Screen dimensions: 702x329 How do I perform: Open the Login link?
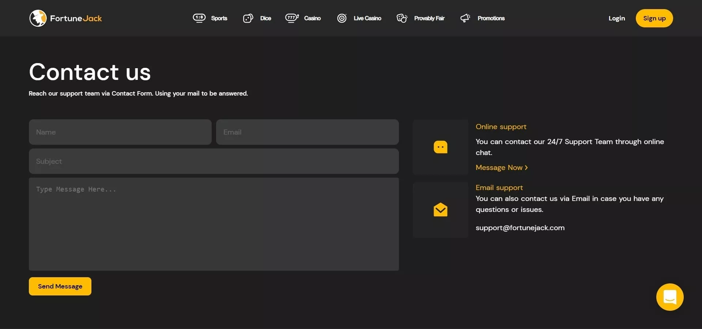(x=616, y=18)
